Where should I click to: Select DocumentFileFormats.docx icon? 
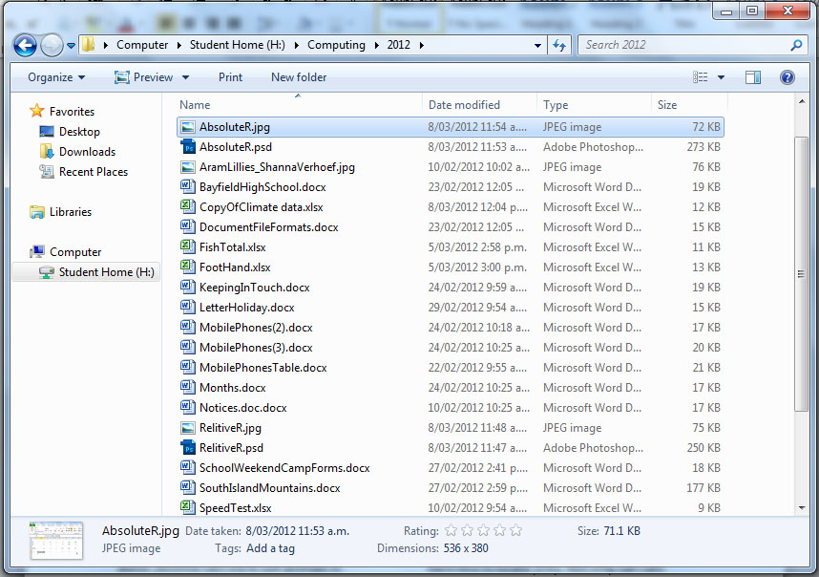[188, 226]
